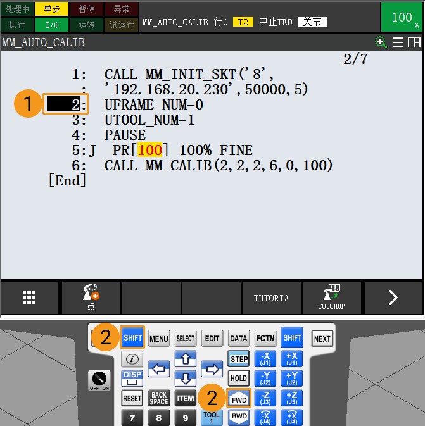This screenshot has width=425, height=426.
Task: Click the I/O status indicator
Action: (52, 25)
